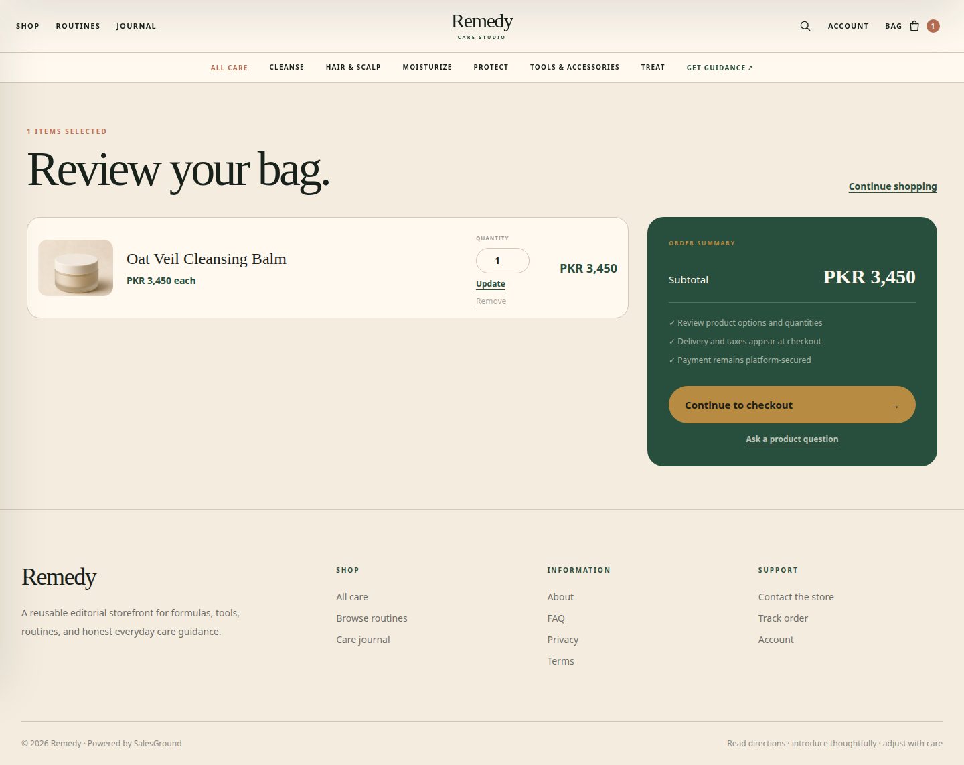964x765 pixels.
Task: Follow the Continue shopping link
Action: pyautogui.click(x=892, y=186)
